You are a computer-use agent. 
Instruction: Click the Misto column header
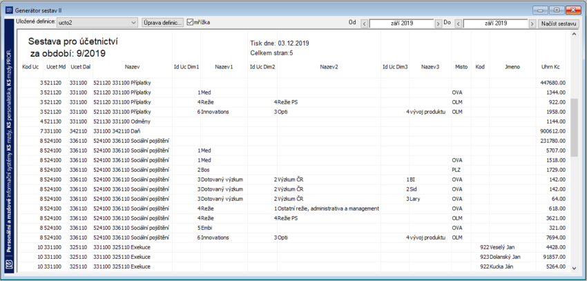(x=461, y=67)
